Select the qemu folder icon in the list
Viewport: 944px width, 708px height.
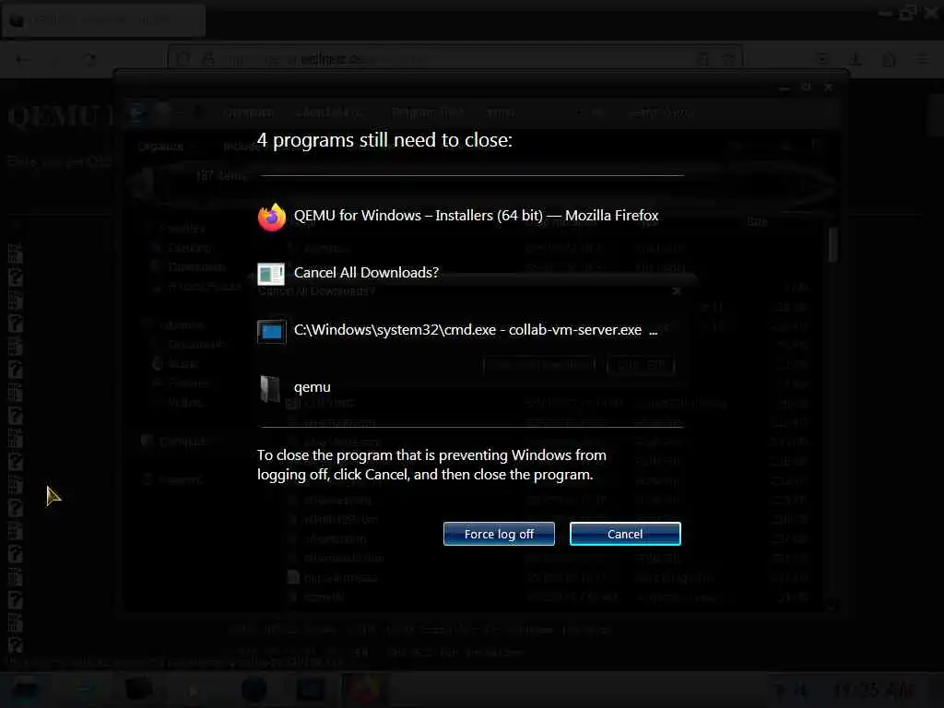(270, 388)
